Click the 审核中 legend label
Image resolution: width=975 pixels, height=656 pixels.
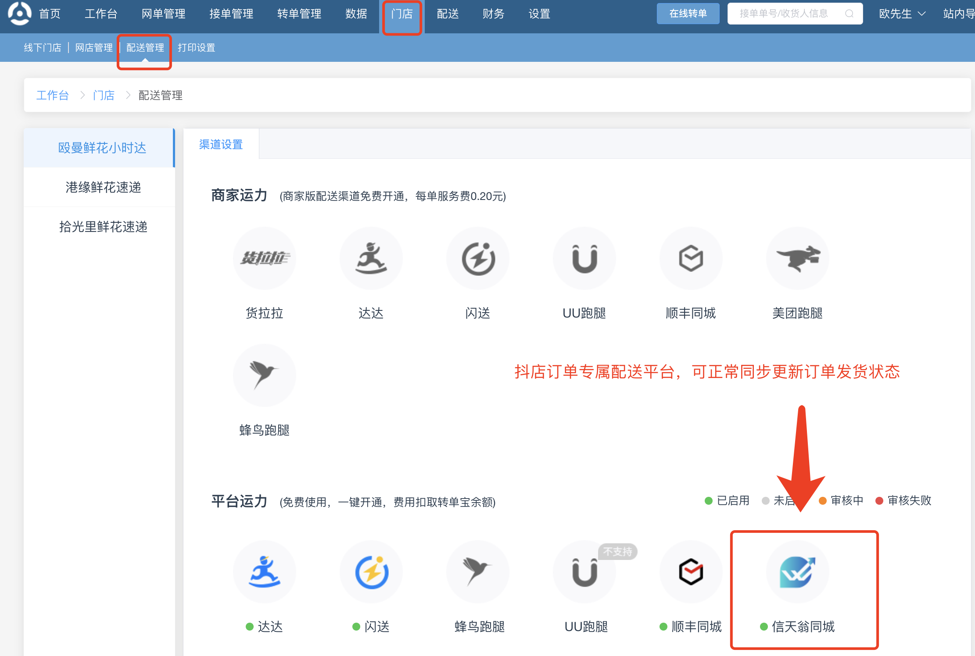point(847,500)
